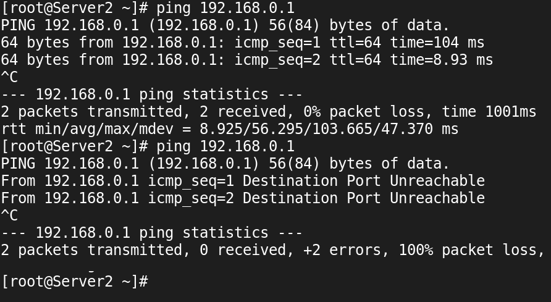Viewport: 551px width, 302px height.
Task: Select the 103.665 maximum rtt value
Action: 342,129
